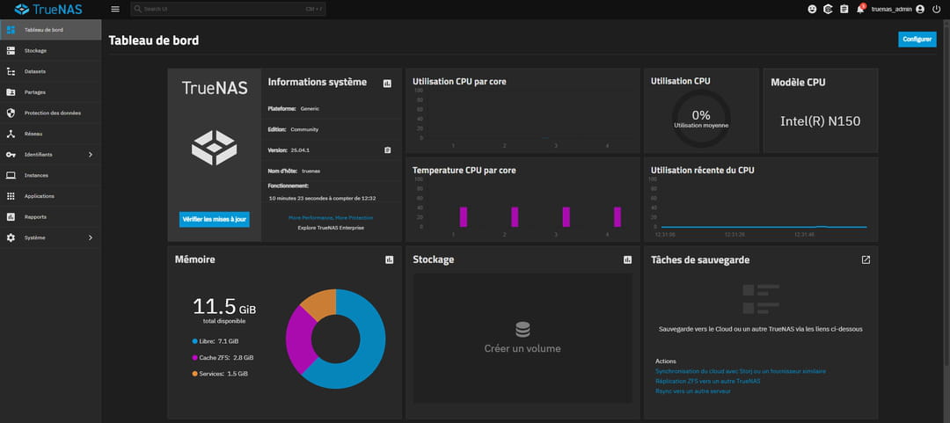This screenshot has width=950, height=423.
Task: Toggle the hamburger sidebar menu
Action: click(115, 9)
